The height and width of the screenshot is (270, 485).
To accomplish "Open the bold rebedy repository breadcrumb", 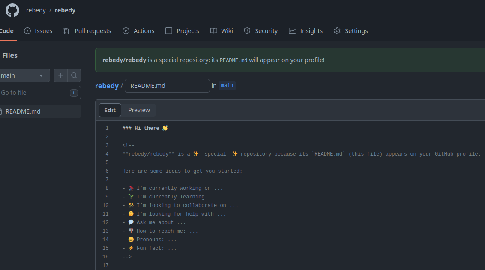I will [65, 10].
